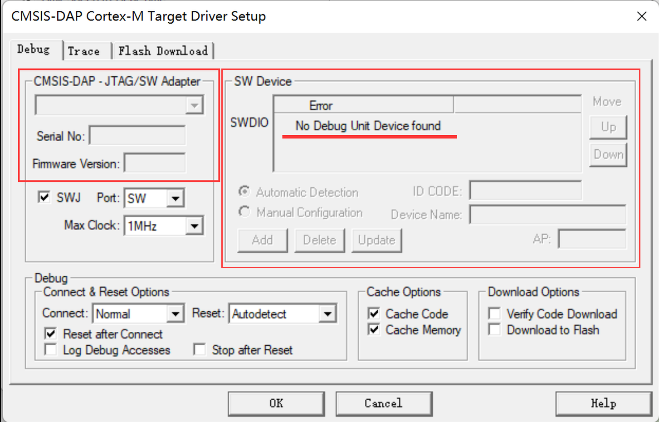Select the Debug tab
The height and width of the screenshot is (422, 659).
(33, 49)
